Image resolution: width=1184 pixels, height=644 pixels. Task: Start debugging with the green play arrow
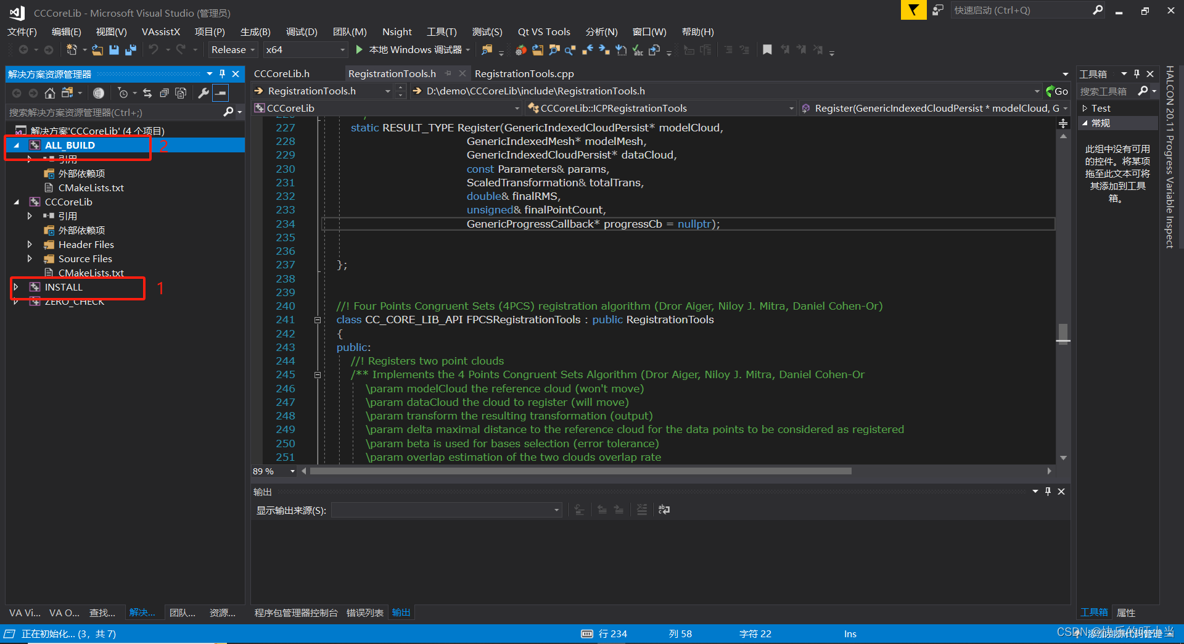pyautogui.click(x=360, y=50)
